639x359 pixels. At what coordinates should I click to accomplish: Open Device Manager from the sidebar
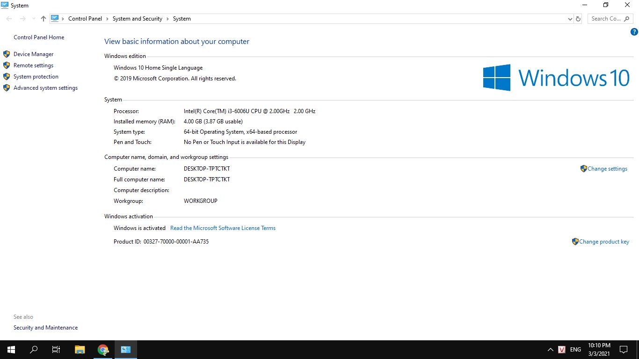tap(33, 54)
